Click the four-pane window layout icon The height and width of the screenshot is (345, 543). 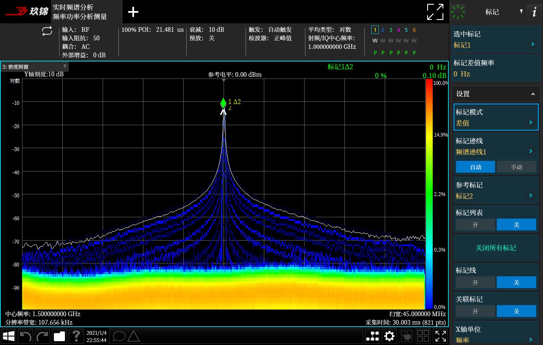pyautogui.click(x=423, y=336)
